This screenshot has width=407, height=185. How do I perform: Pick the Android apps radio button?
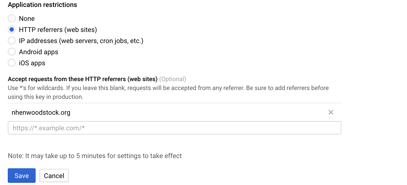pyautogui.click(x=12, y=52)
